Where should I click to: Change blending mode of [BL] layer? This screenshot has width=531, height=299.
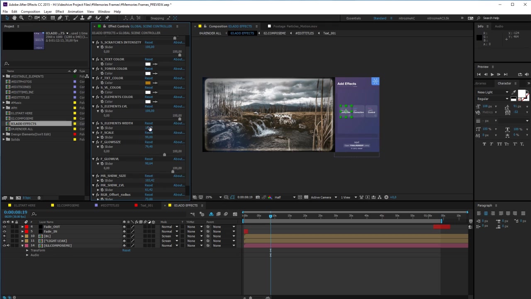point(169,236)
